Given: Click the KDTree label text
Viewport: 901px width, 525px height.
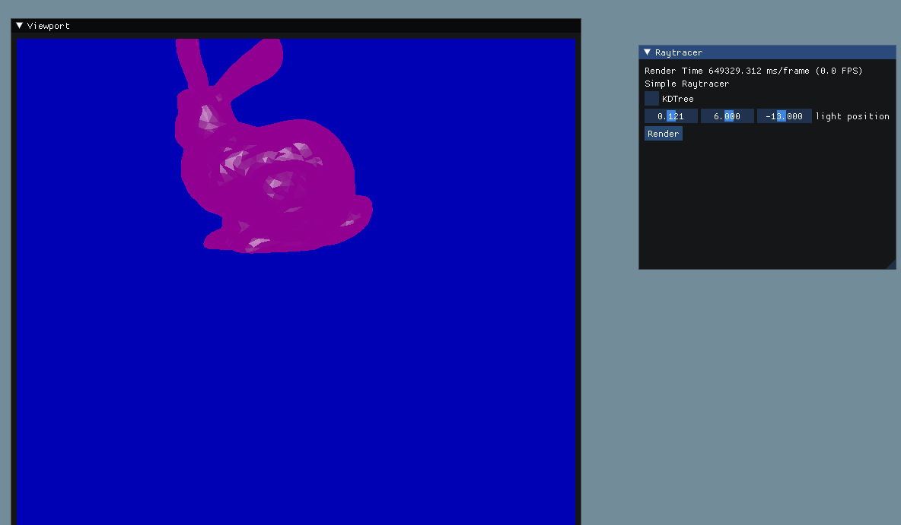Looking at the screenshot, I should coord(677,99).
